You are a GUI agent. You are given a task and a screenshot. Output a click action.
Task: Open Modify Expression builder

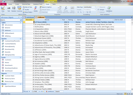[66, 10]
